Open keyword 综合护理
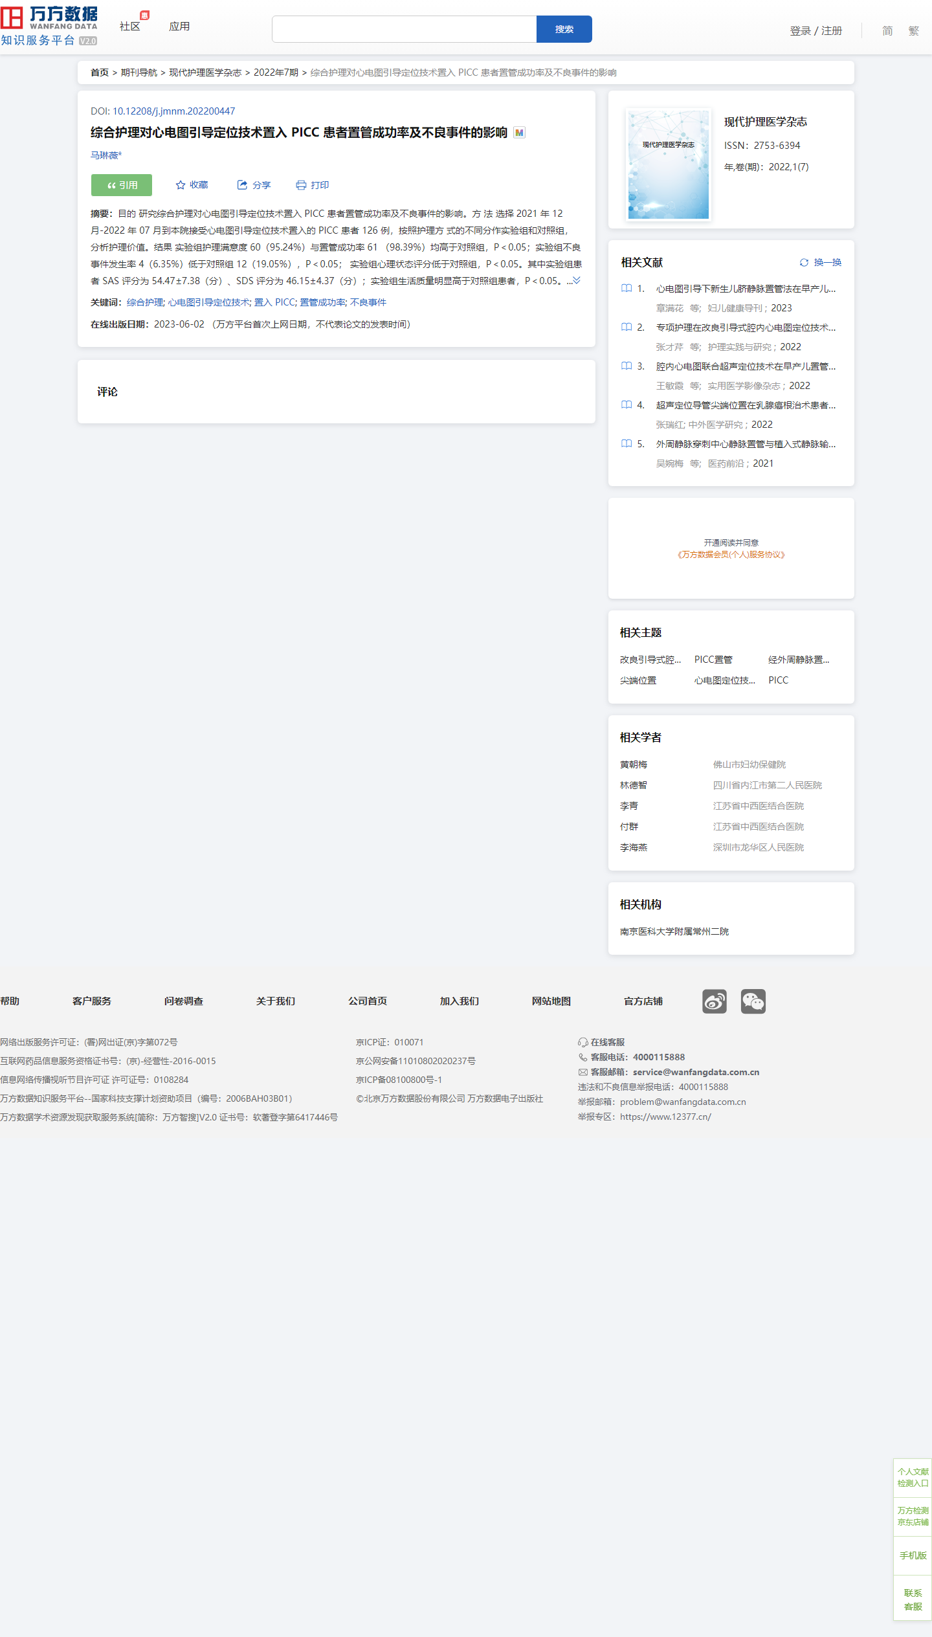The width and height of the screenshot is (932, 1637). click(x=145, y=302)
